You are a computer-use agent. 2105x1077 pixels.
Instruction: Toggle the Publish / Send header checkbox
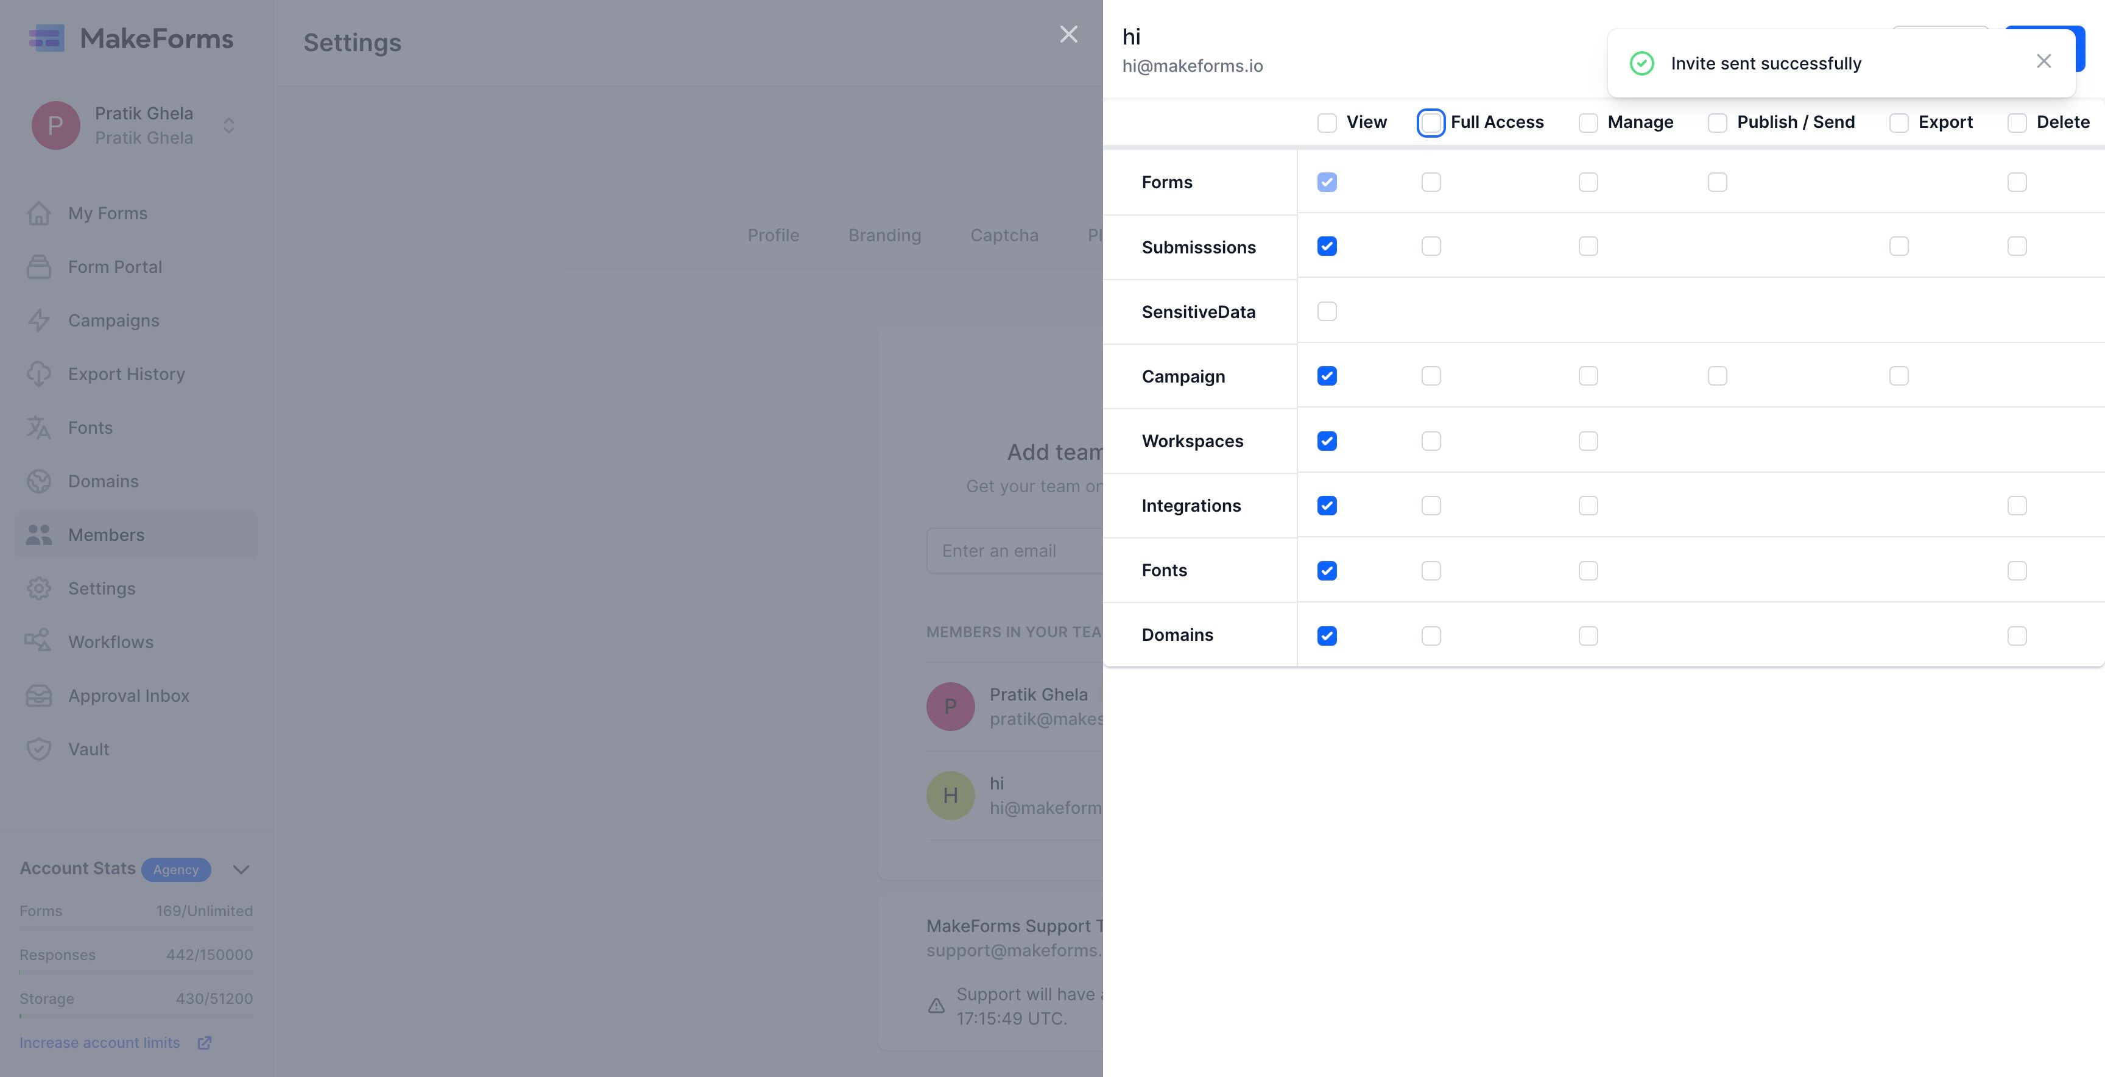1718,122
